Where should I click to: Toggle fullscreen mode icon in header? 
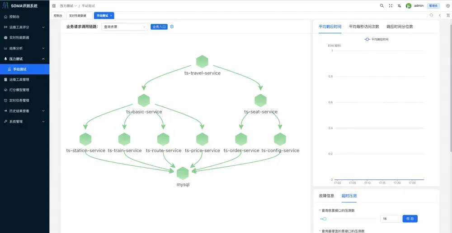[391, 6]
